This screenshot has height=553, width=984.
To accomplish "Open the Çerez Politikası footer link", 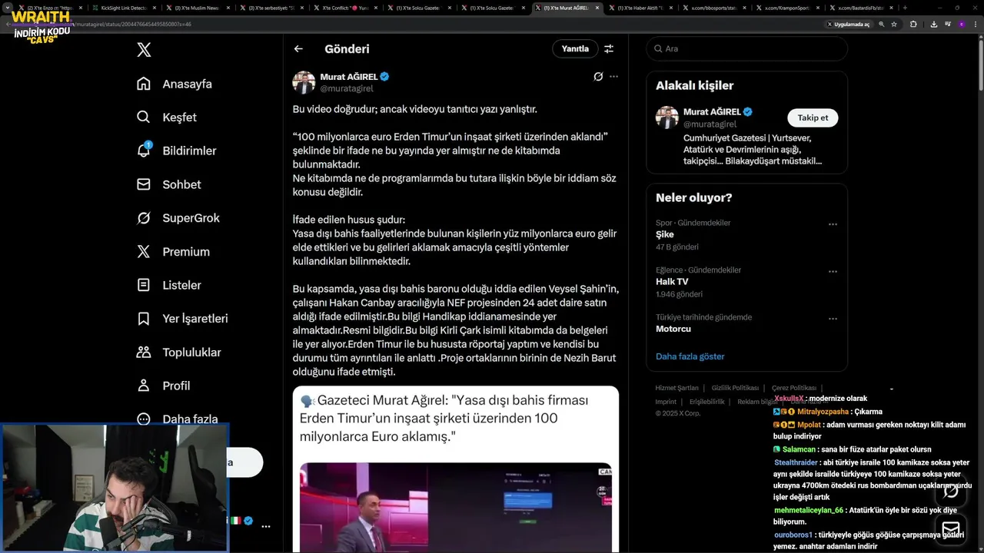I will pos(794,388).
